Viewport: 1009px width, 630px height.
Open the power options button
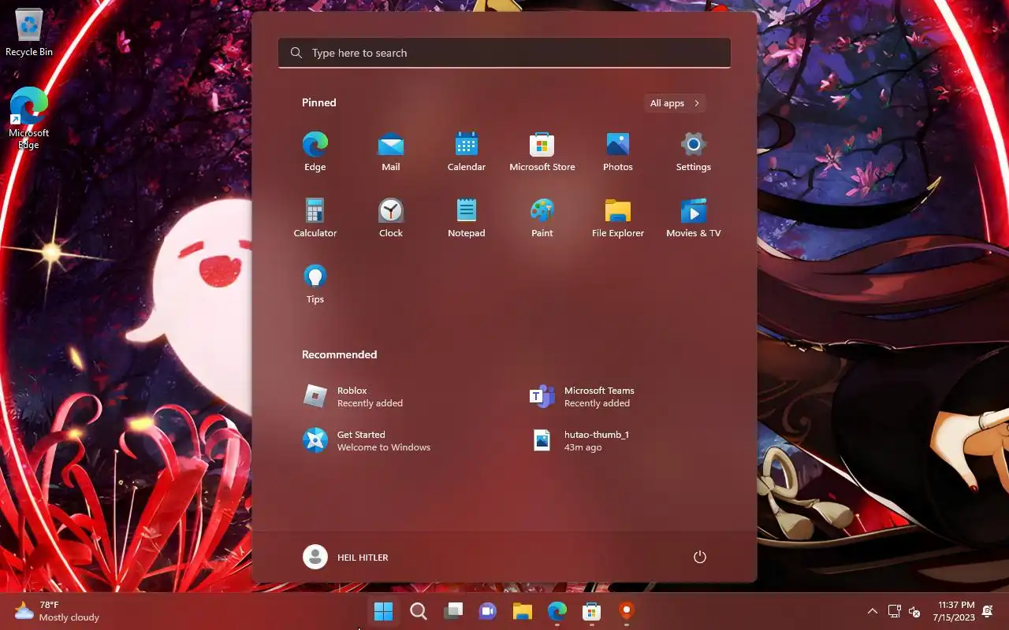click(x=699, y=557)
